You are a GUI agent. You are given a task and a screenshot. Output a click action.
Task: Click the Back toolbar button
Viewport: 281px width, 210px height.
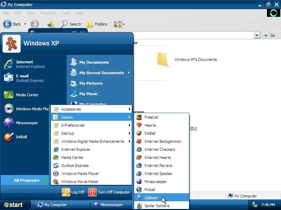[x=12, y=24]
